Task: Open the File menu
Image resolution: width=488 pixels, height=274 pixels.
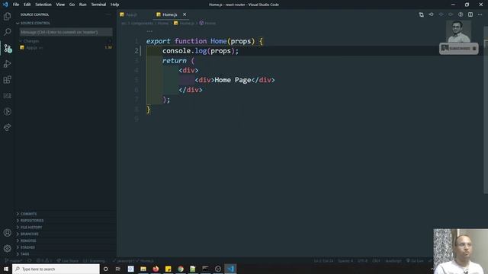Action: point(16,5)
